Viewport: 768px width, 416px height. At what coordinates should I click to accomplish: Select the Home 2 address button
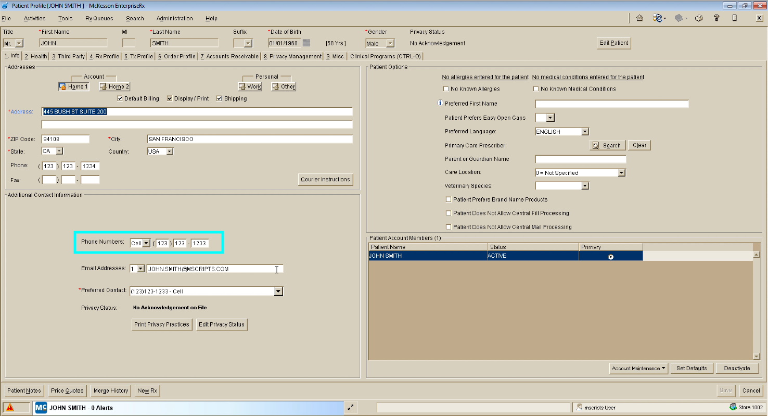(x=114, y=86)
